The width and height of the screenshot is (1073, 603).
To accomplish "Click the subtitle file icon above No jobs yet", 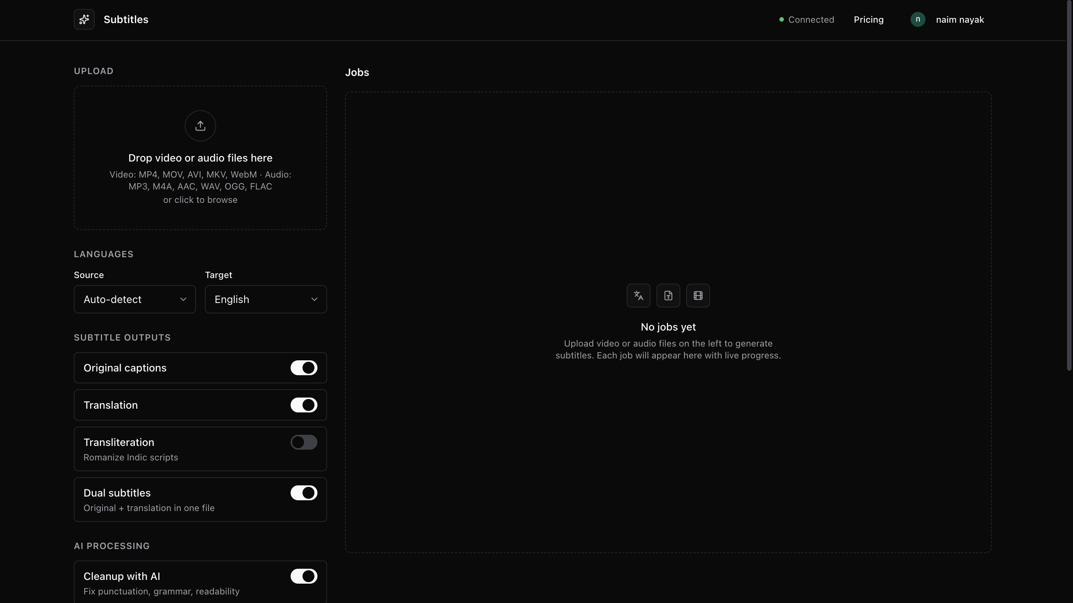I will click(668, 296).
